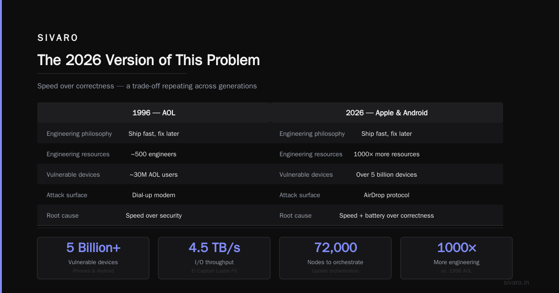Open the 72,000 nodes to orchestrate card
Screen dimensions: 559x293
pyautogui.click(x=335, y=258)
